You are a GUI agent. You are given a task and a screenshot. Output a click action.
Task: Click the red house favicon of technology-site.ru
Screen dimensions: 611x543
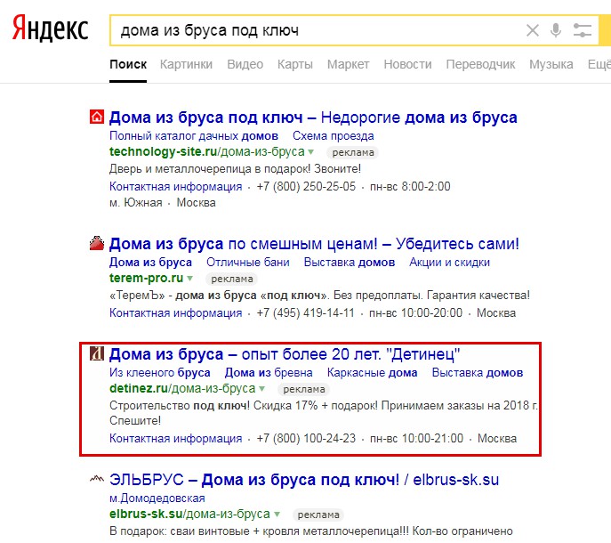(x=97, y=117)
